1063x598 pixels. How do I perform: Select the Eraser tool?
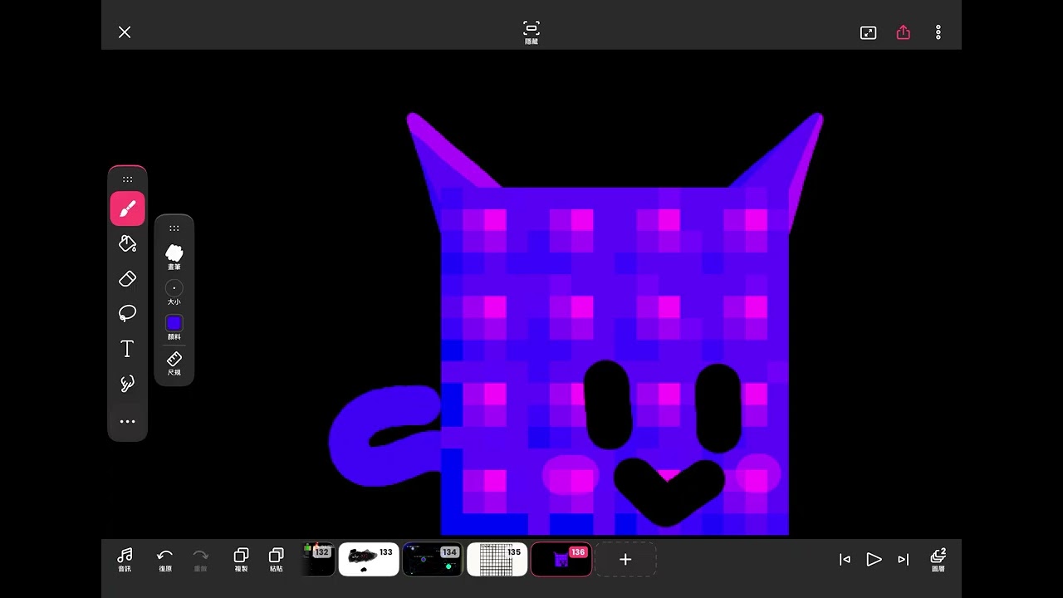pyautogui.click(x=127, y=279)
